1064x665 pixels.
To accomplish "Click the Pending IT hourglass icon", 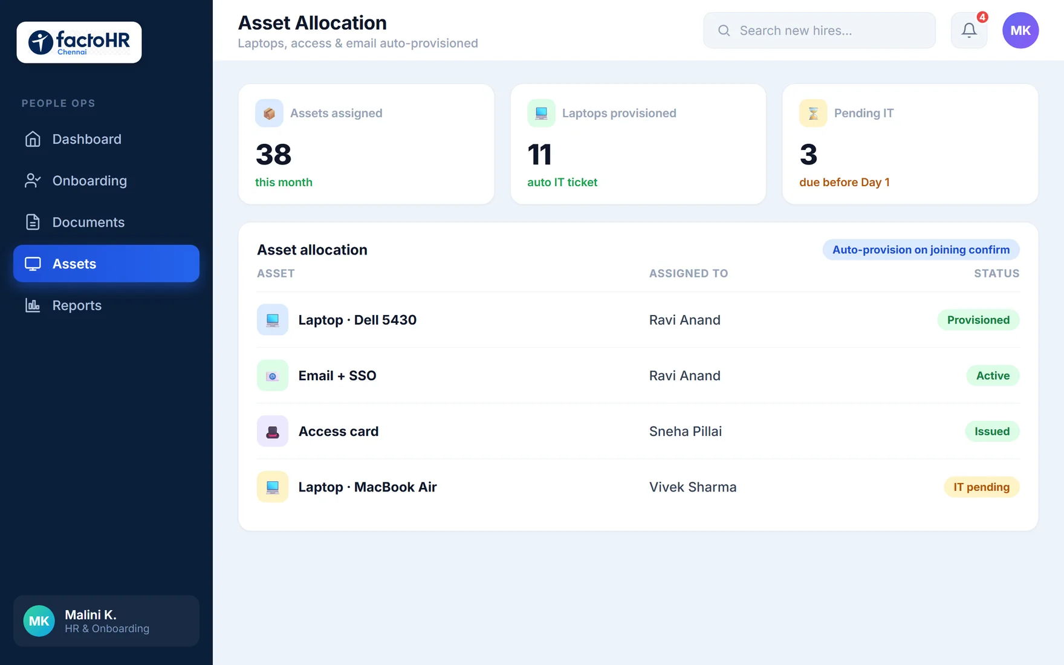I will click(813, 113).
